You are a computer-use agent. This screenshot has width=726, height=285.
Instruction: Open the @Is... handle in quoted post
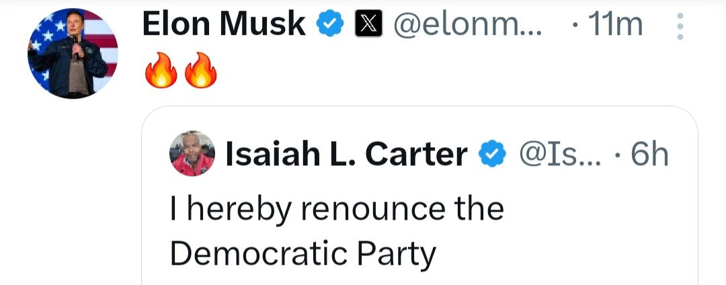pyautogui.click(x=551, y=155)
